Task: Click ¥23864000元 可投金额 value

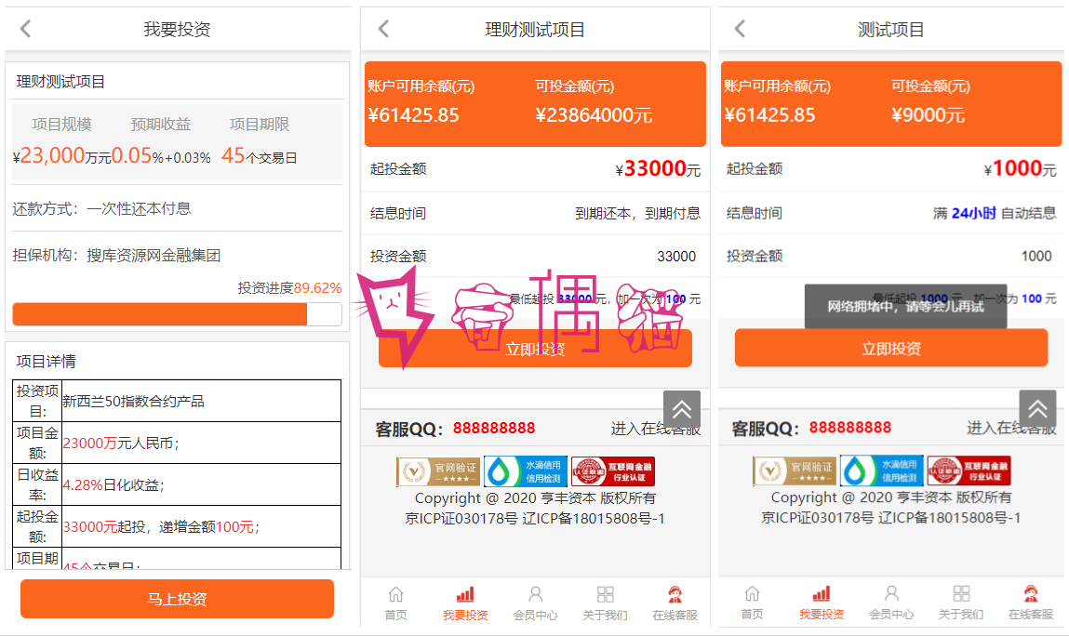Action: pyautogui.click(x=594, y=115)
